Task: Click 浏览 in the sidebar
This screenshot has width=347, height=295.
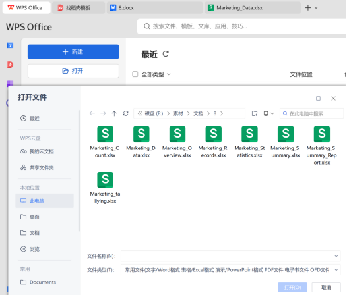Action: point(44,249)
